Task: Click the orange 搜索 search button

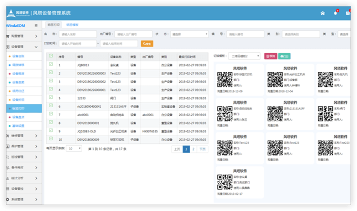Action: [x=147, y=44]
